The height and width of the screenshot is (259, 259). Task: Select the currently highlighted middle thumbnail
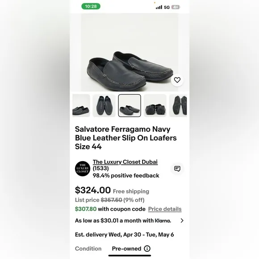129,105
